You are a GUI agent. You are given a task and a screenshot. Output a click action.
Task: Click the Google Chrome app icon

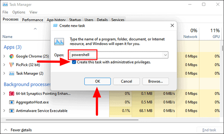click(x=12, y=56)
